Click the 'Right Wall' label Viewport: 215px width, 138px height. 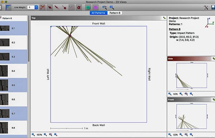click(x=149, y=74)
